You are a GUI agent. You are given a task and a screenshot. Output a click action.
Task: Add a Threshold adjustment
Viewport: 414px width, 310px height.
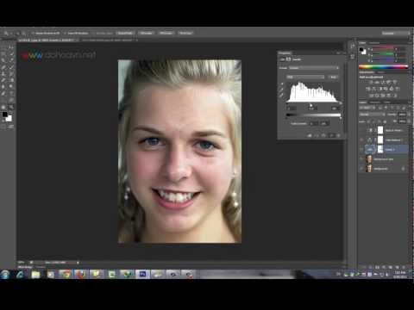point(383,96)
